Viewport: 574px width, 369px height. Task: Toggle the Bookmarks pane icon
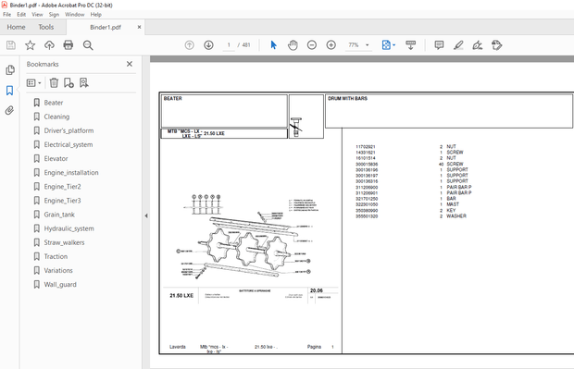pos(9,91)
